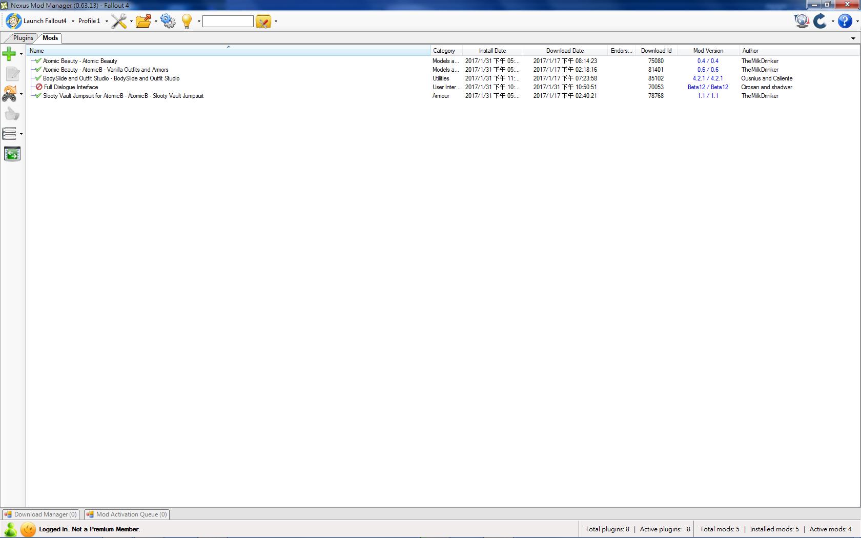The image size is (861, 538).
Task: Sort by Author column header
Action: tap(799, 51)
